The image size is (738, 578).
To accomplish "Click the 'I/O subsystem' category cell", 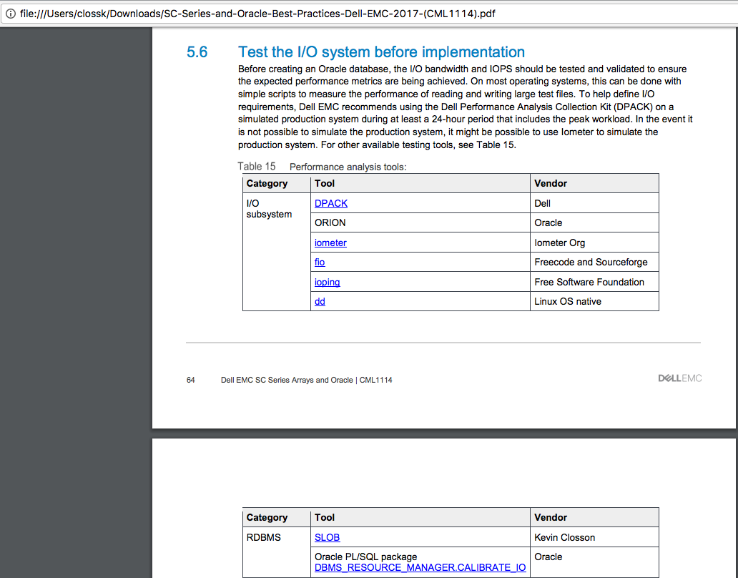I will 268,209.
